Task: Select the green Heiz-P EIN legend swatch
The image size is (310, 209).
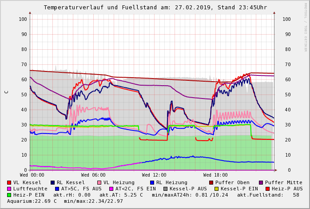Action: pyautogui.click(x=9, y=195)
